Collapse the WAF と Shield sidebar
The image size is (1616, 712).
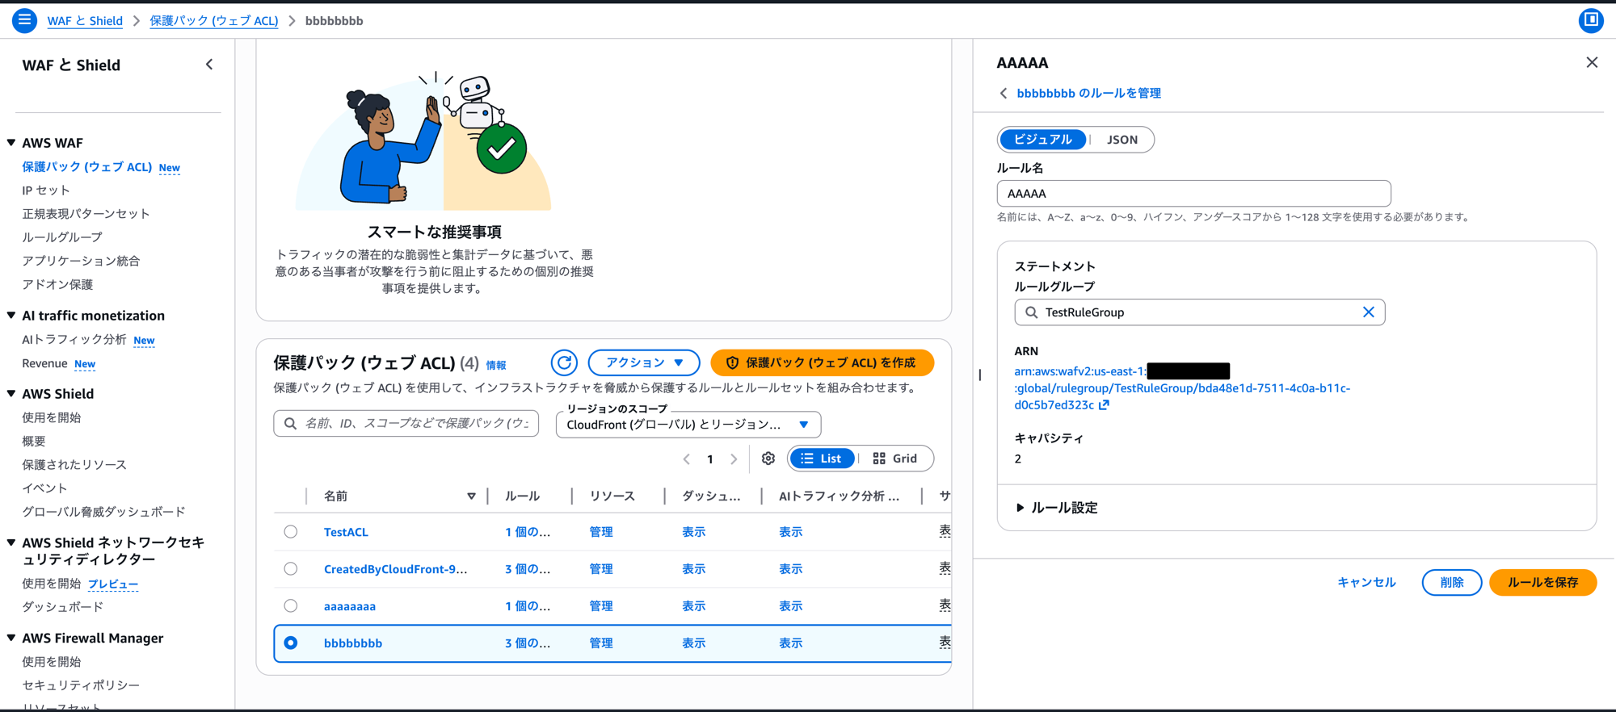(209, 65)
